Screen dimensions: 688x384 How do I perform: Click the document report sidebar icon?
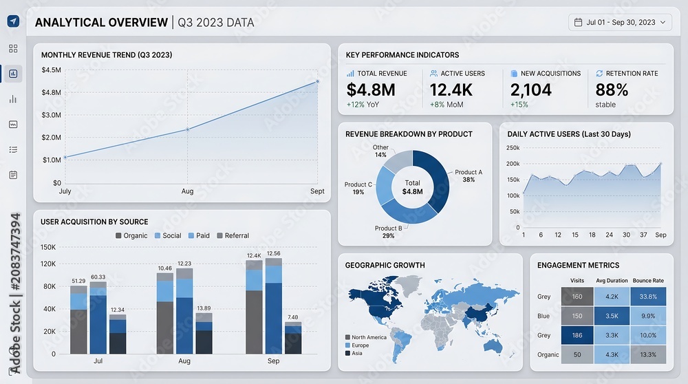pos(13,175)
